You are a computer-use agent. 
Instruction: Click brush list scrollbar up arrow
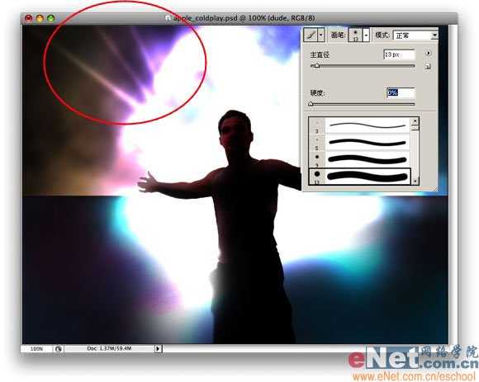tap(415, 120)
